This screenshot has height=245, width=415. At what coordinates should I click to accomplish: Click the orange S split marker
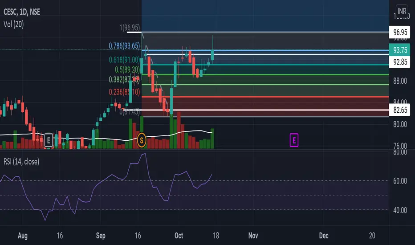point(142,140)
